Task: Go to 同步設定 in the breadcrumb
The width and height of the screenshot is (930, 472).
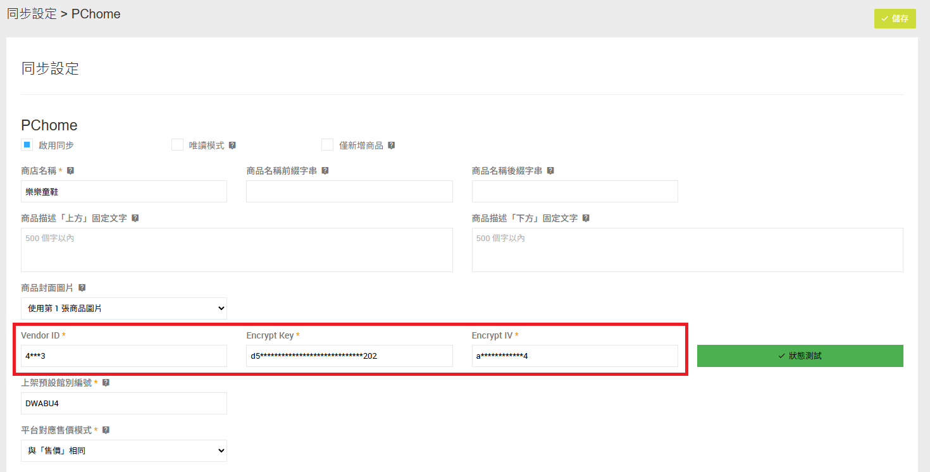Action: 32,14
